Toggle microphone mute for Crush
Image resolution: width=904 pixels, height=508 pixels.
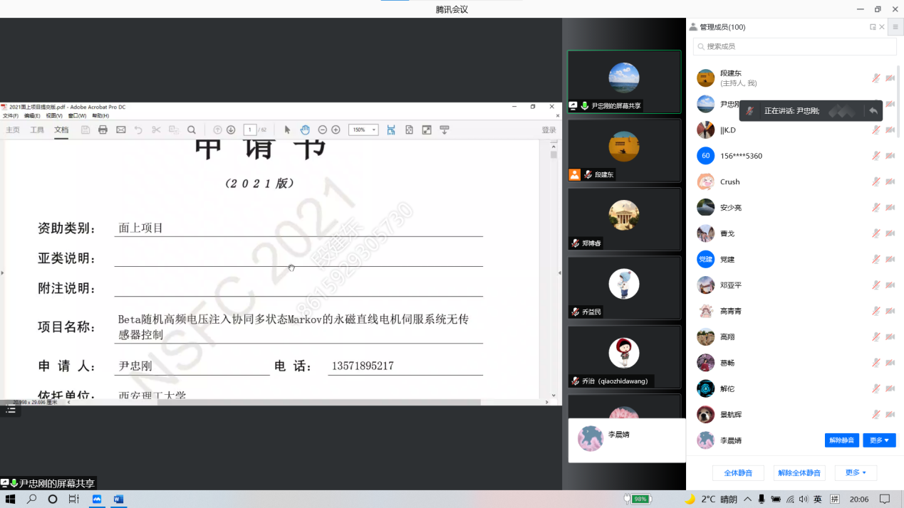[x=876, y=181]
